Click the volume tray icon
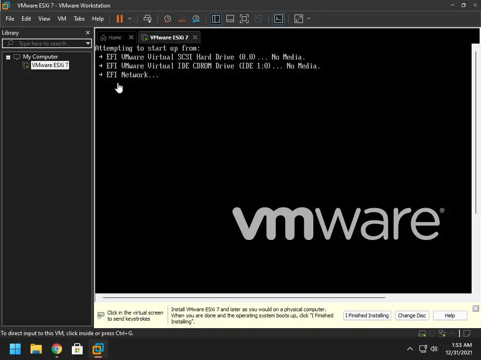This screenshot has width=481, height=360. (434, 349)
